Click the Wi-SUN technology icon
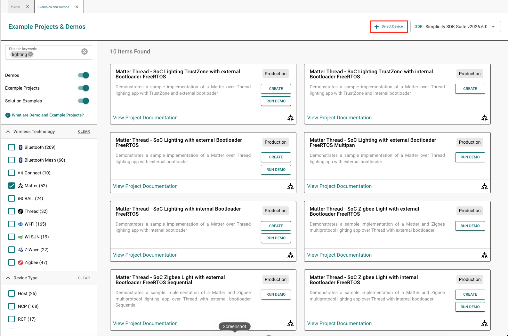The height and width of the screenshot is (336, 508). coord(20,237)
